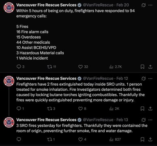Bookmark the Feb 20 emergency calls tweet
This screenshot has width=157, height=146.
point(142,67)
